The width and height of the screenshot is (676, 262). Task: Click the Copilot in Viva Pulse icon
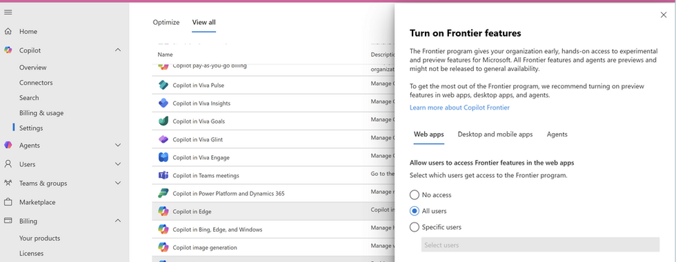coord(163,85)
